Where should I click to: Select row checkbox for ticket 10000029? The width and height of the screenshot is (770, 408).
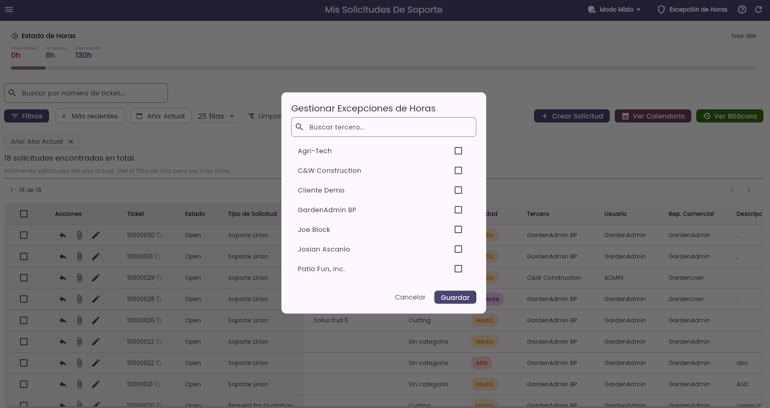click(24, 278)
